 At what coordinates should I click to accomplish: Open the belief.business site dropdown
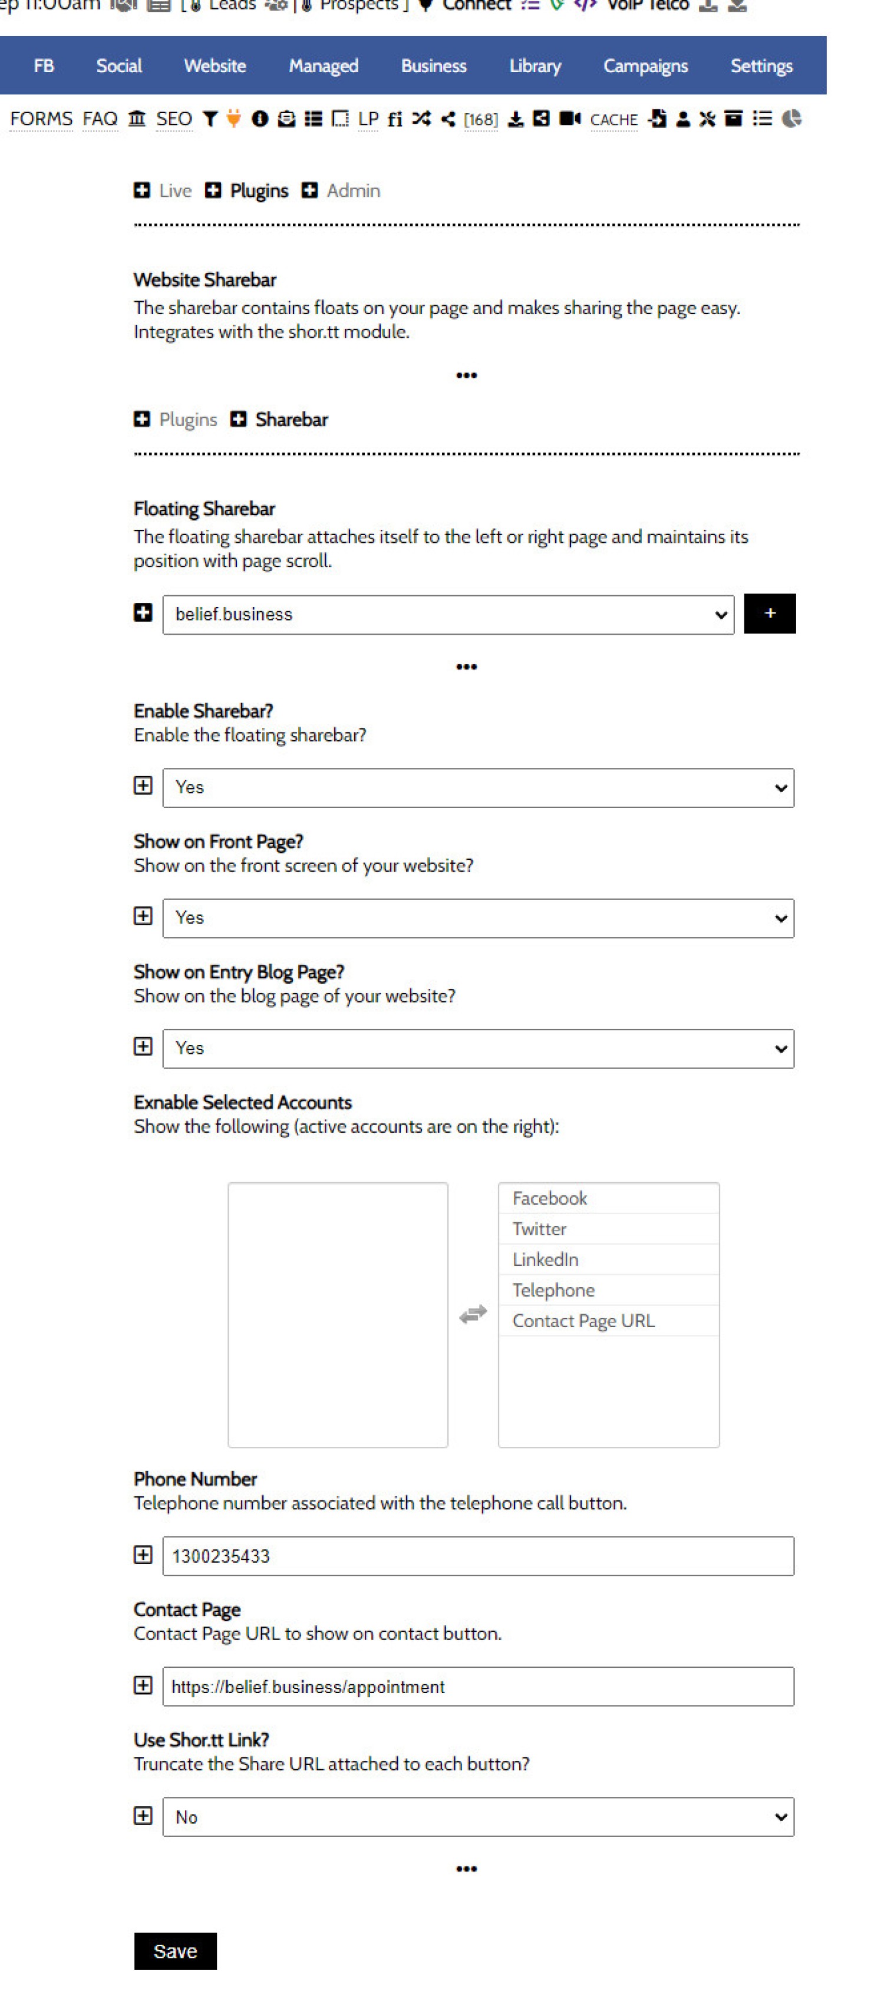(448, 615)
